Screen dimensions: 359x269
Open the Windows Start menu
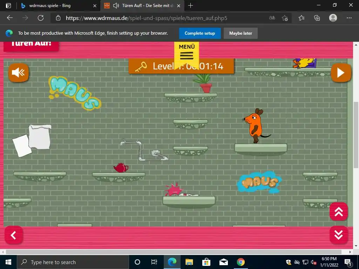[x=8, y=262]
